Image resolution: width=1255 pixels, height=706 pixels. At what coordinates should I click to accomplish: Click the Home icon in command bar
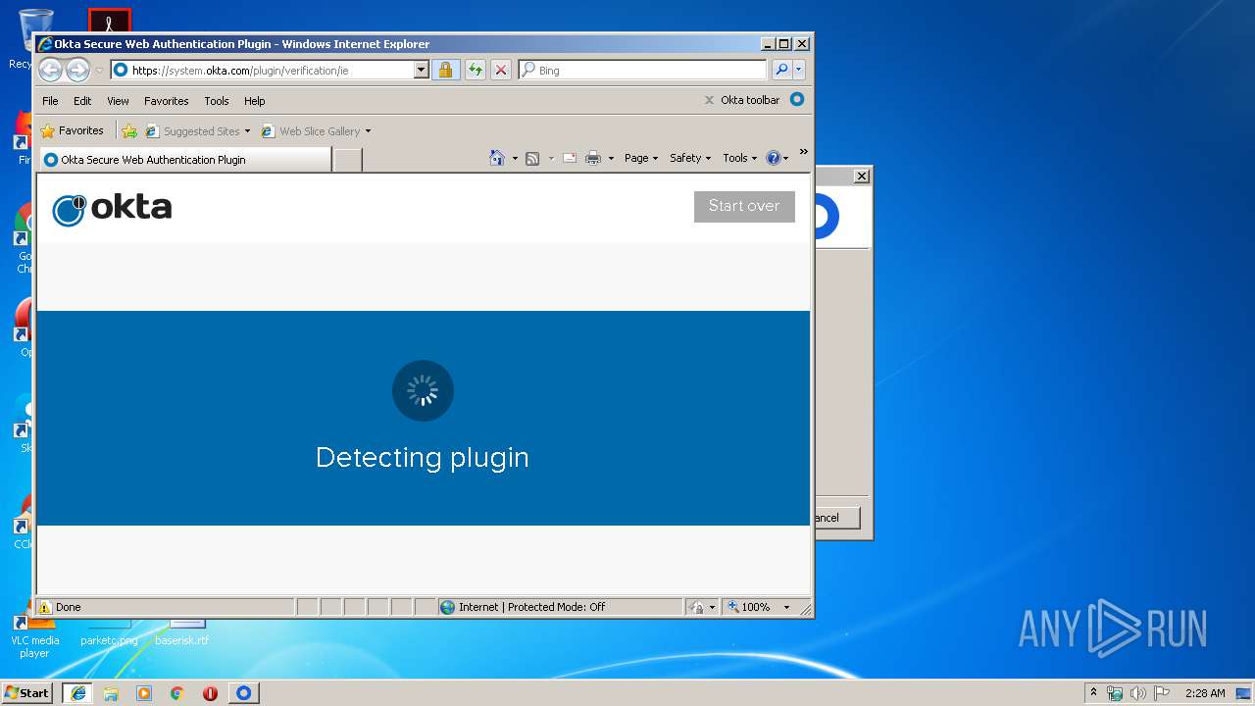click(x=497, y=158)
